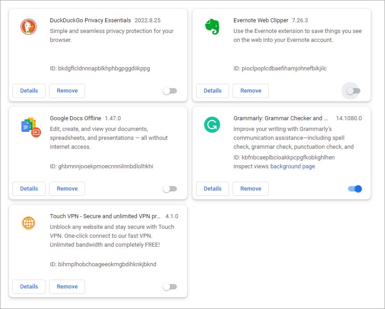This screenshot has width=385, height=309.
Task: Click the DuckDuckGo Privacy Essentials icon
Action: 29,27
